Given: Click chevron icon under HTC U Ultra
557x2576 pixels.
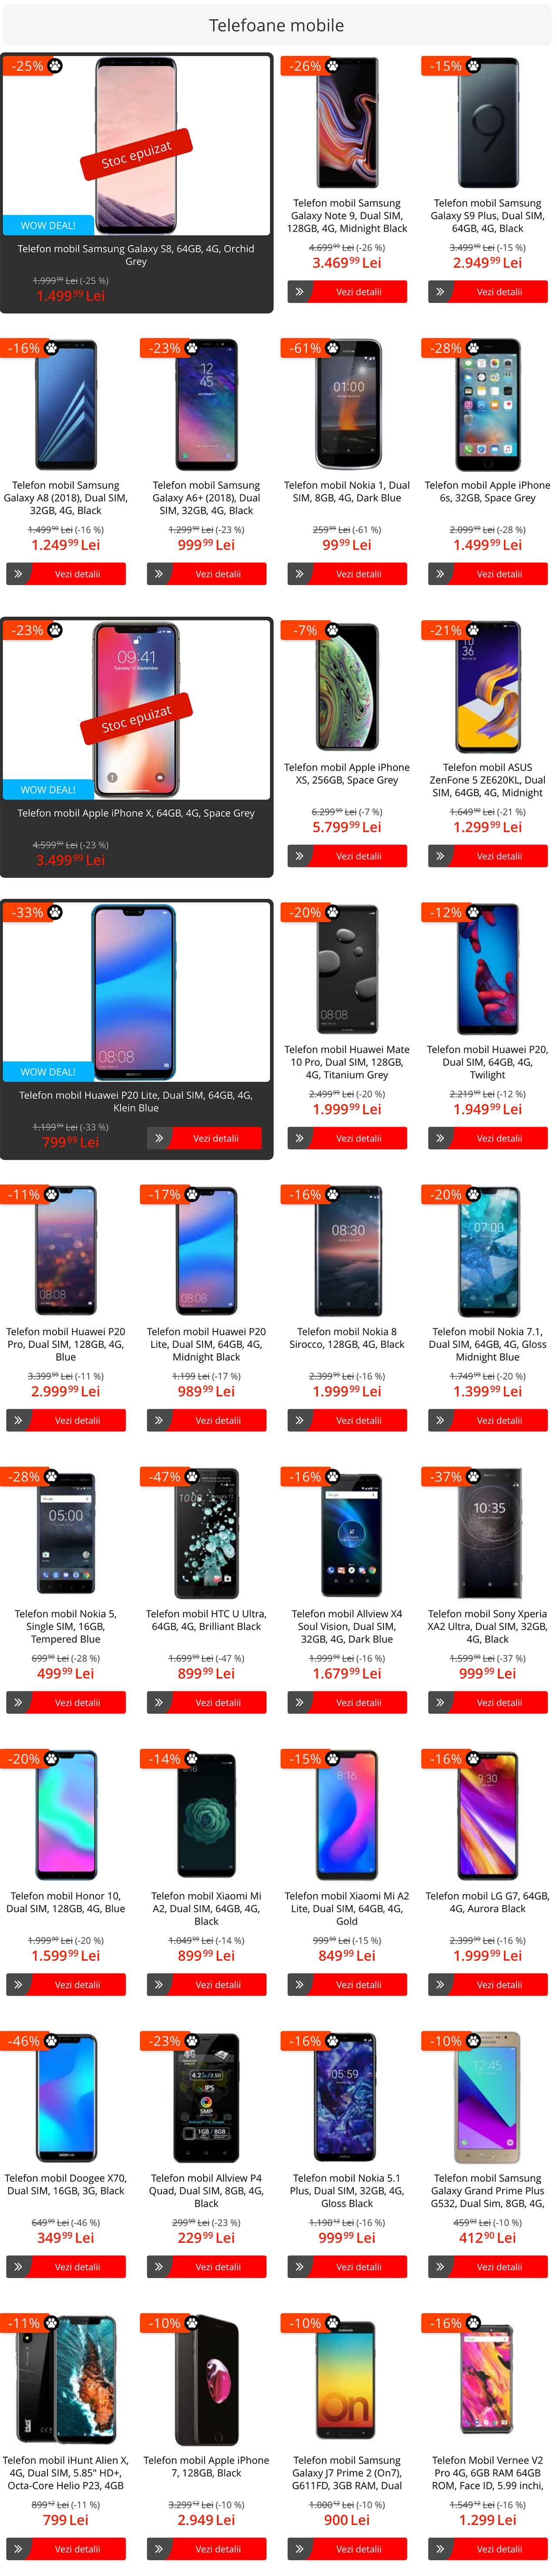Looking at the screenshot, I should [158, 1702].
